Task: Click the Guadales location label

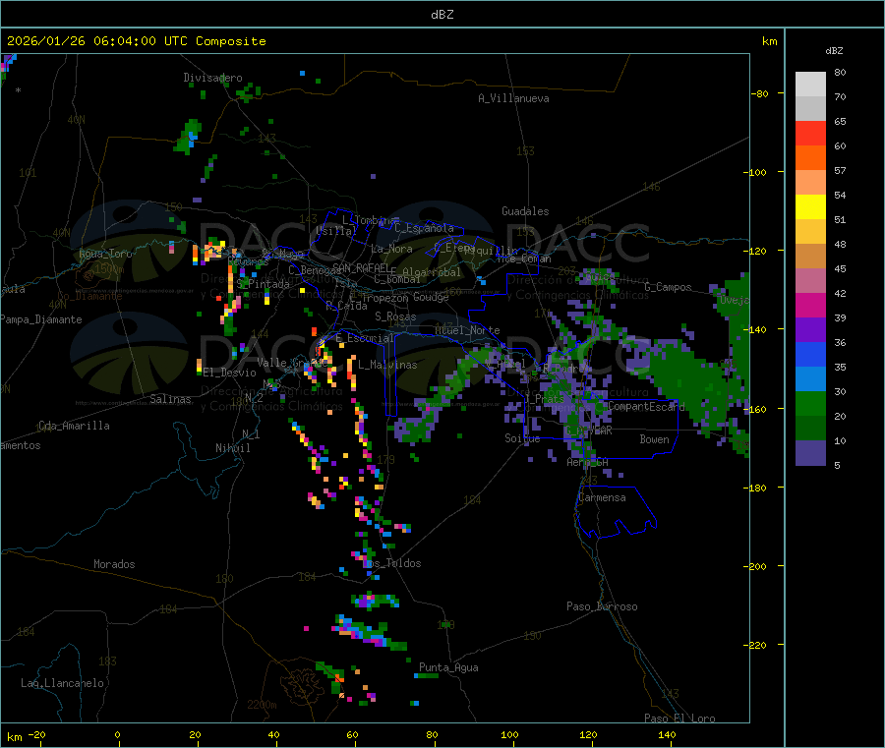Action: click(525, 211)
